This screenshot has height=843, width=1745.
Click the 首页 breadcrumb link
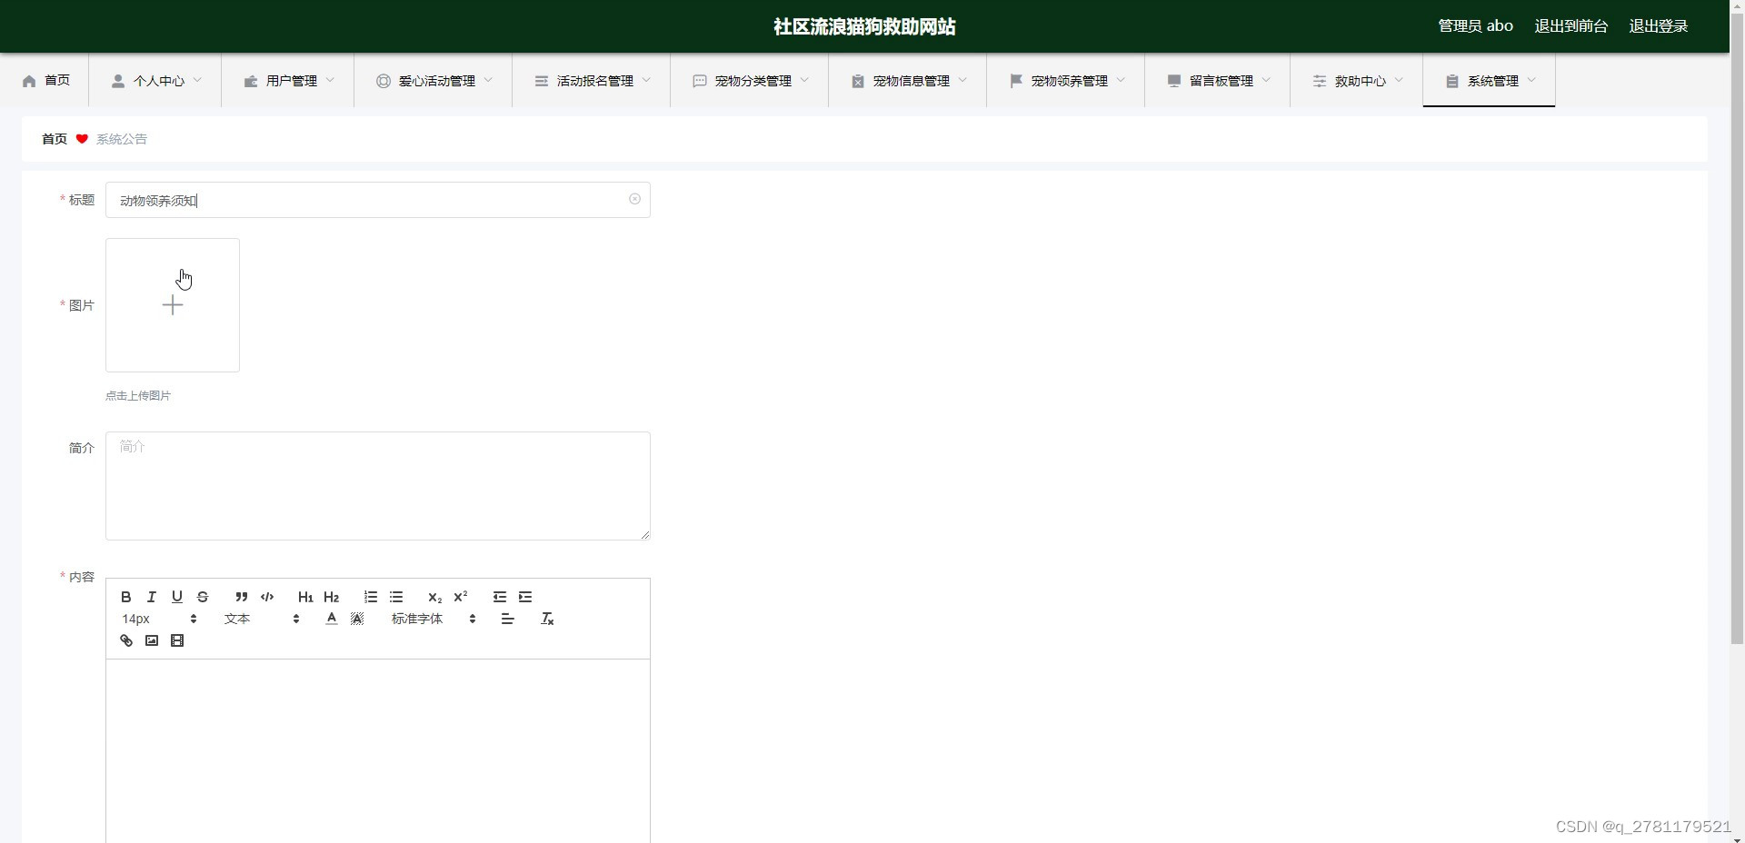(x=55, y=139)
